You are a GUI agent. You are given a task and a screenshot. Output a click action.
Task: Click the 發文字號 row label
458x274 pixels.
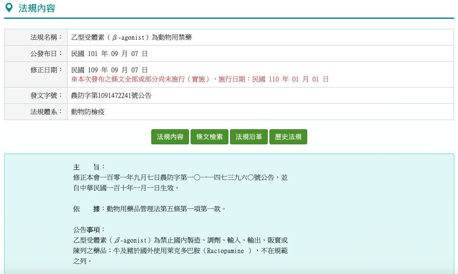46,95
